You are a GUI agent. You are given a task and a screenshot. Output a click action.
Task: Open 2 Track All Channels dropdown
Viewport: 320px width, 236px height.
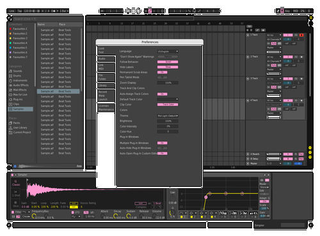pos(274,61)
